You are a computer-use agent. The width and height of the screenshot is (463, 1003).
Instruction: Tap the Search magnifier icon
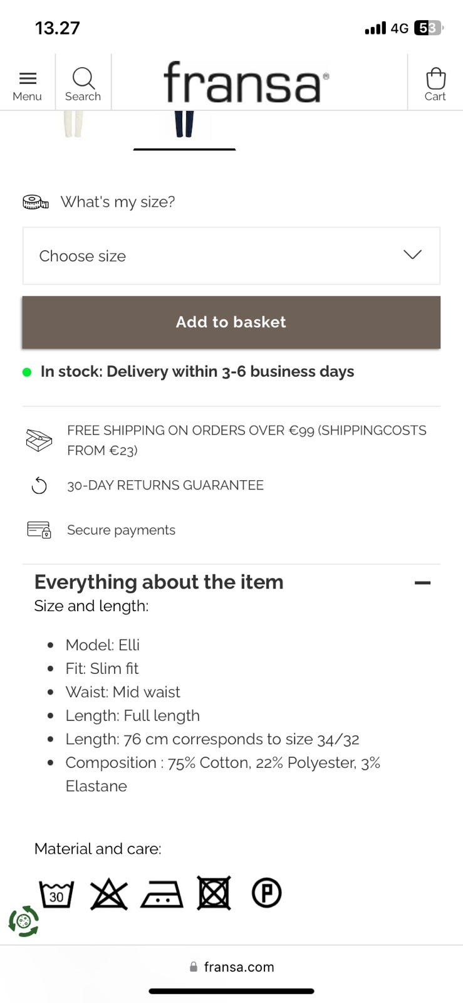pos(83,78)
